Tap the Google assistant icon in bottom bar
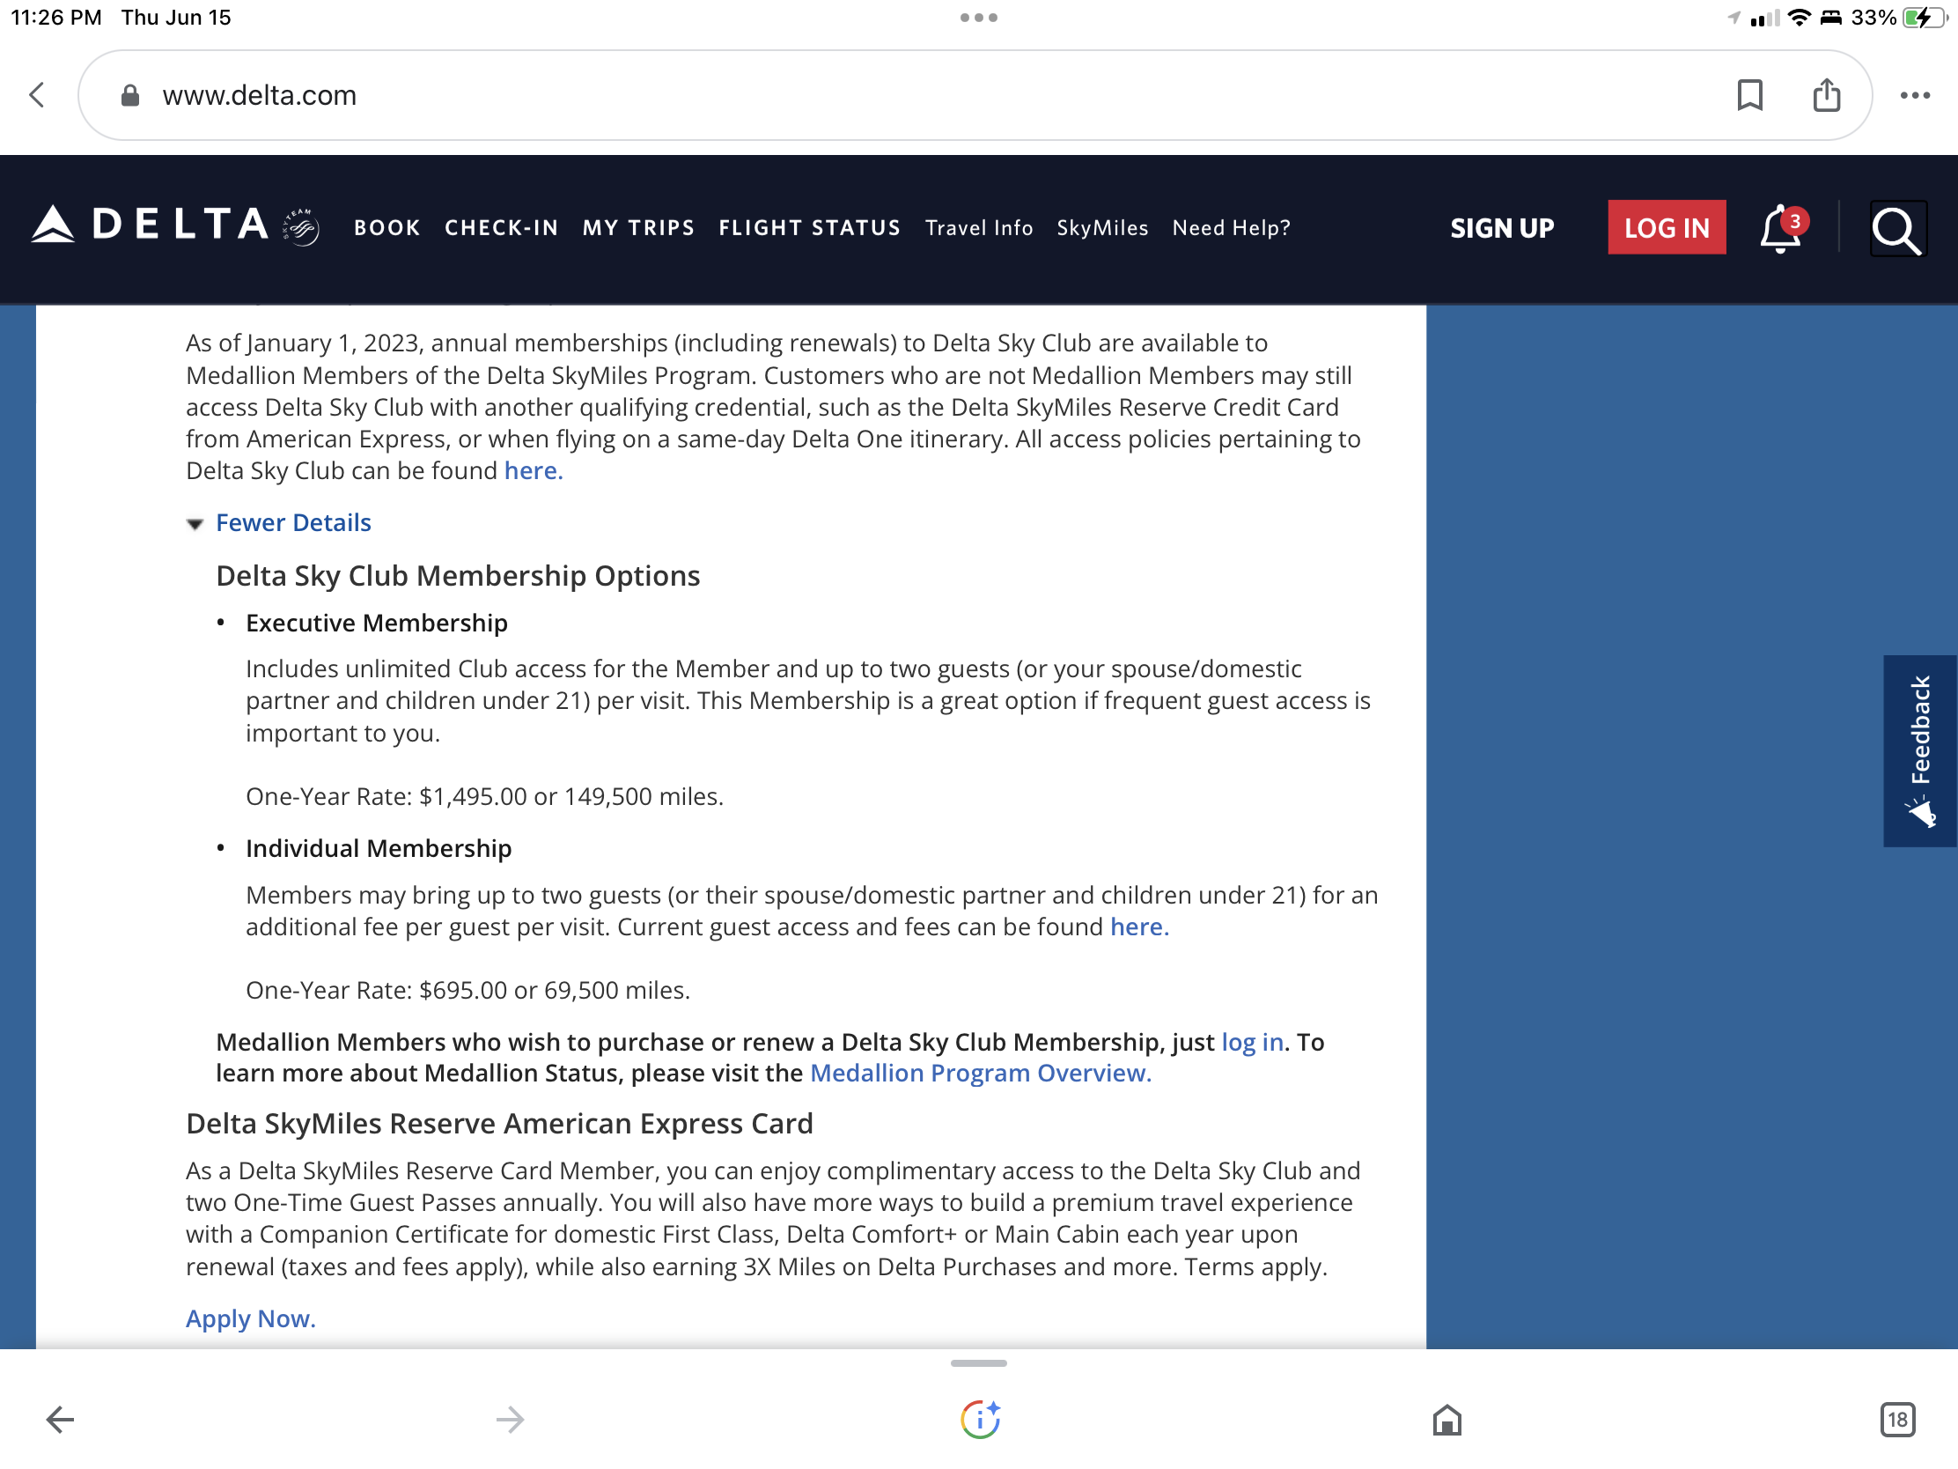This screenshot has width=1958, height=1469. click(x=979, y=1420)
